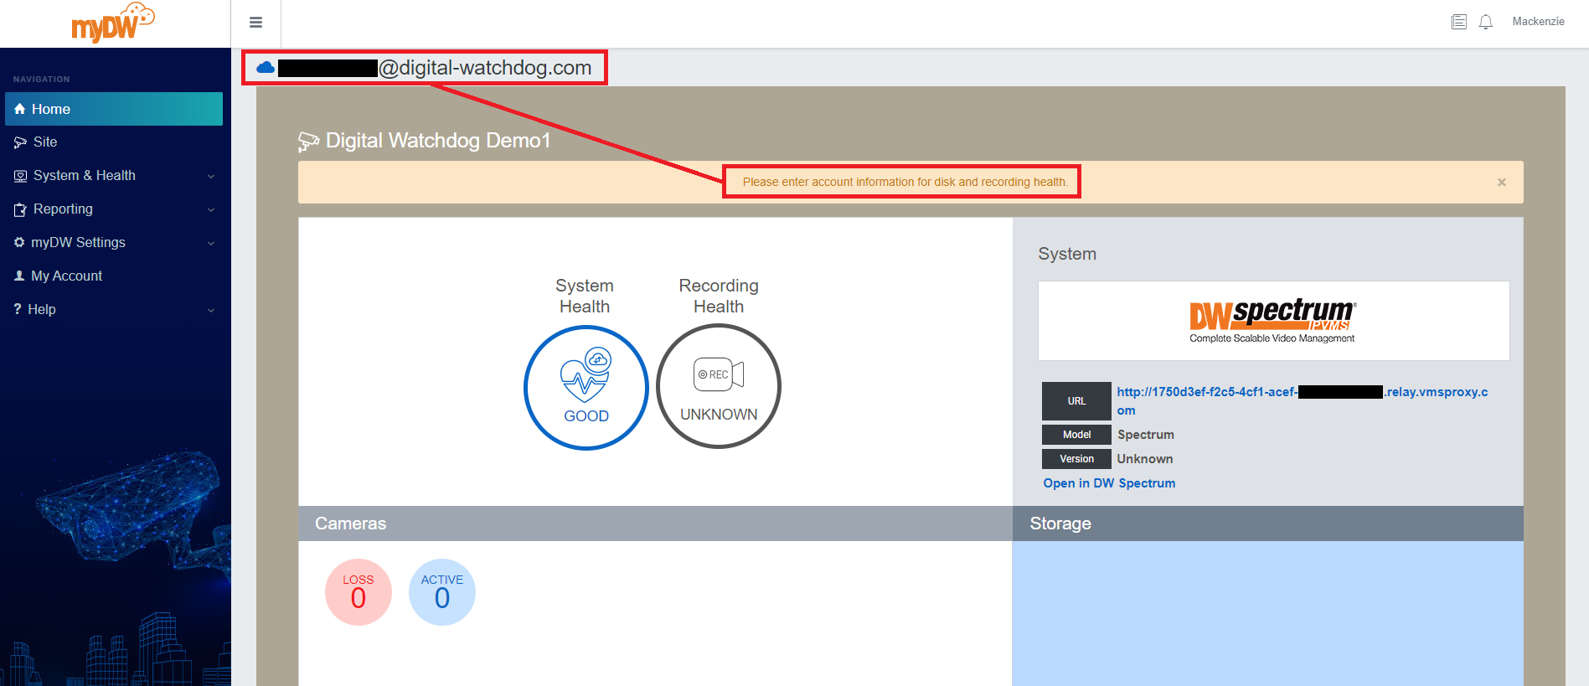Viewport: 1589px width, 686px height.
Task: Open the relay.vmsproxy.com URL link
Action: [1303, 401]
